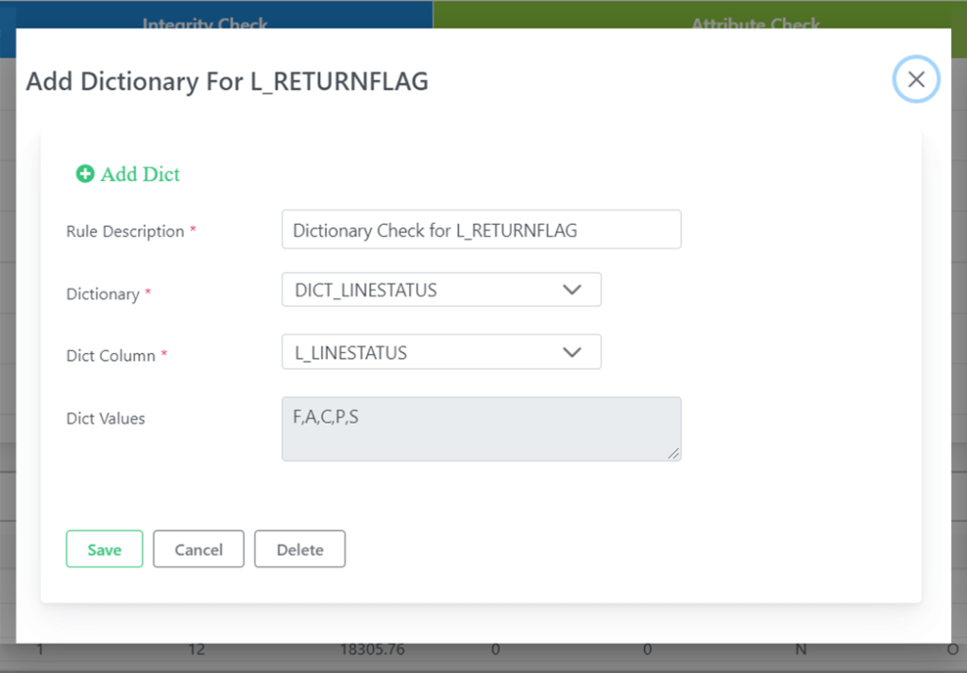Click the green plus icon beside Add Dict
Viewport: 967px width, 673px height.
pos(85,174)
